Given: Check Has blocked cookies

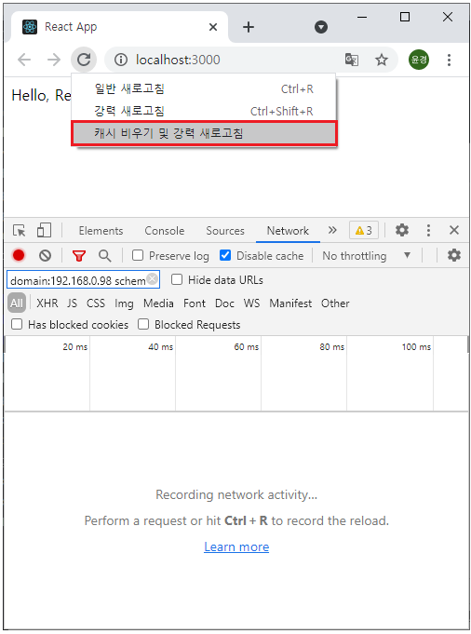Looking at the screenshot, I should point(17,324).
